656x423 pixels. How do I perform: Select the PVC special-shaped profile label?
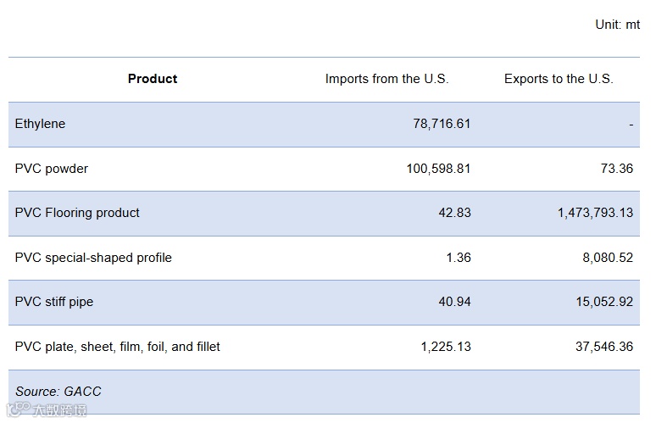coord(93,258)
